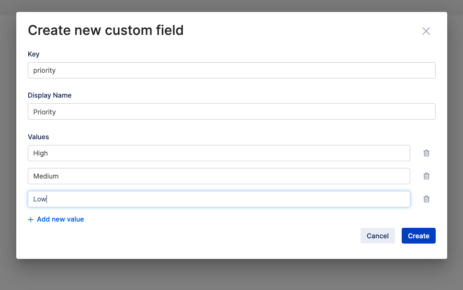This screenshot has height=290, width=463.
Task: Select the "High" value input
Action: [x=219, y=153]
